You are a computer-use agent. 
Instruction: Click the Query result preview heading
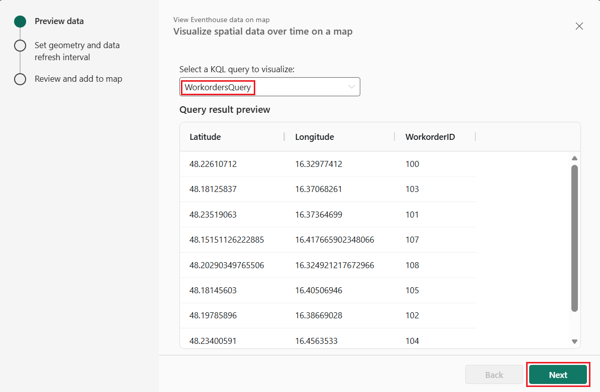[225, 109]
